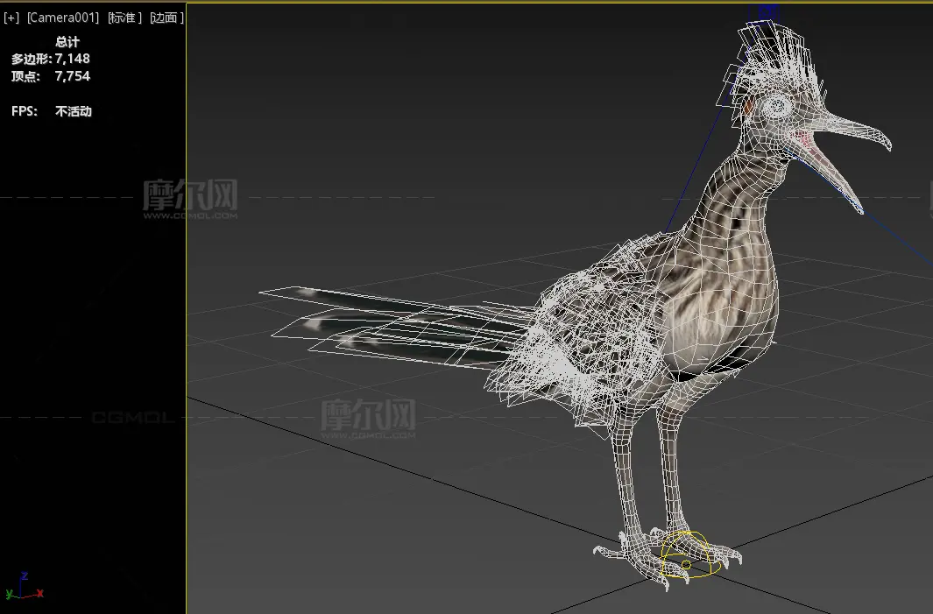Select the blue helper at top of crest

(768, 11)
